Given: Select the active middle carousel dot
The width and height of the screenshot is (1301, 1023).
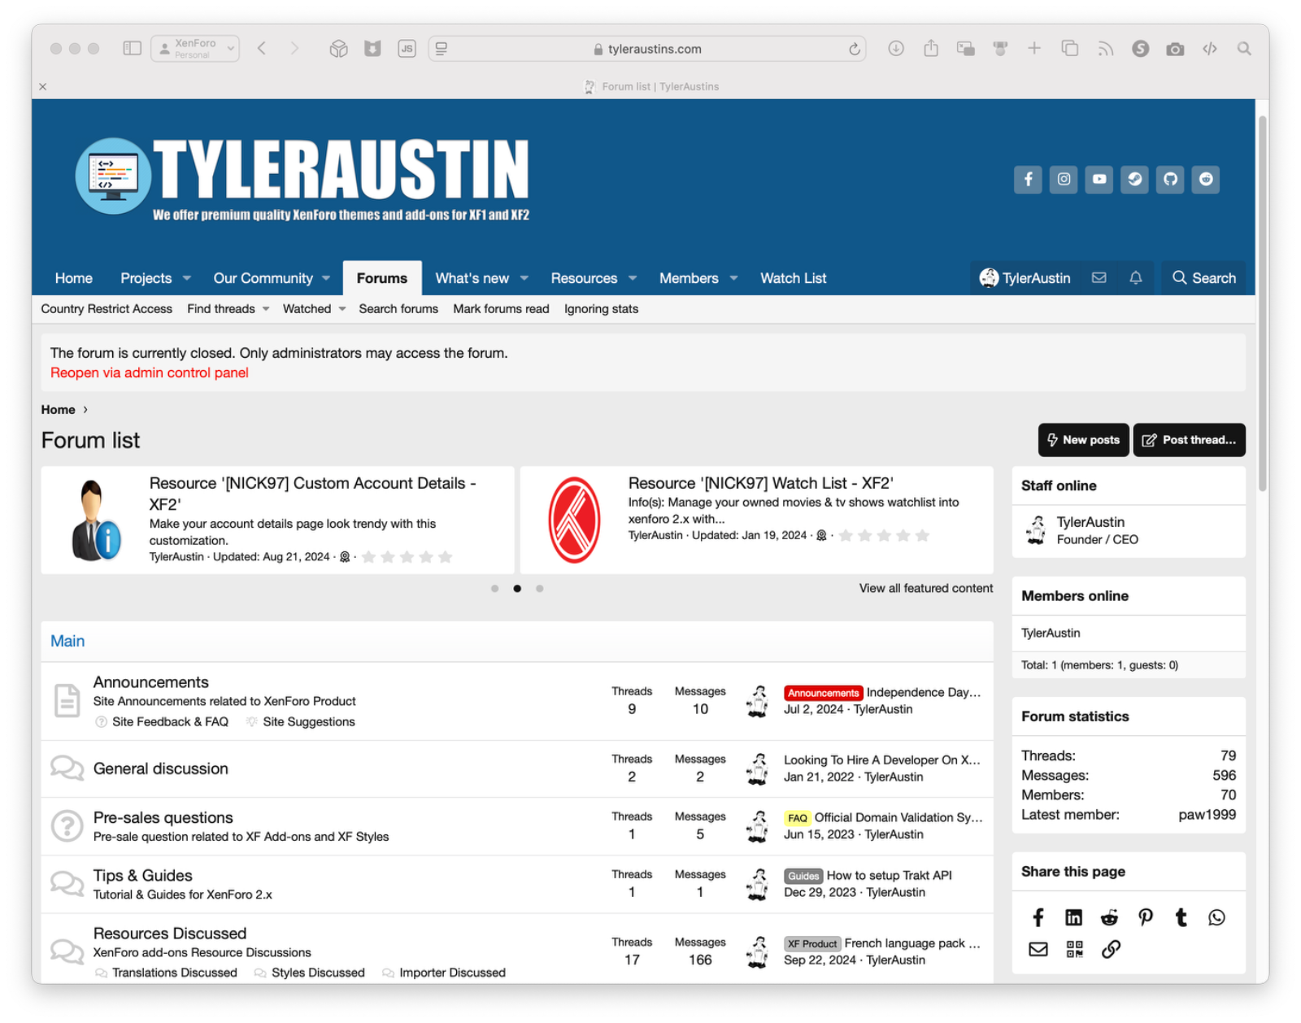Looking at the screenshot, I should (517, 589).
